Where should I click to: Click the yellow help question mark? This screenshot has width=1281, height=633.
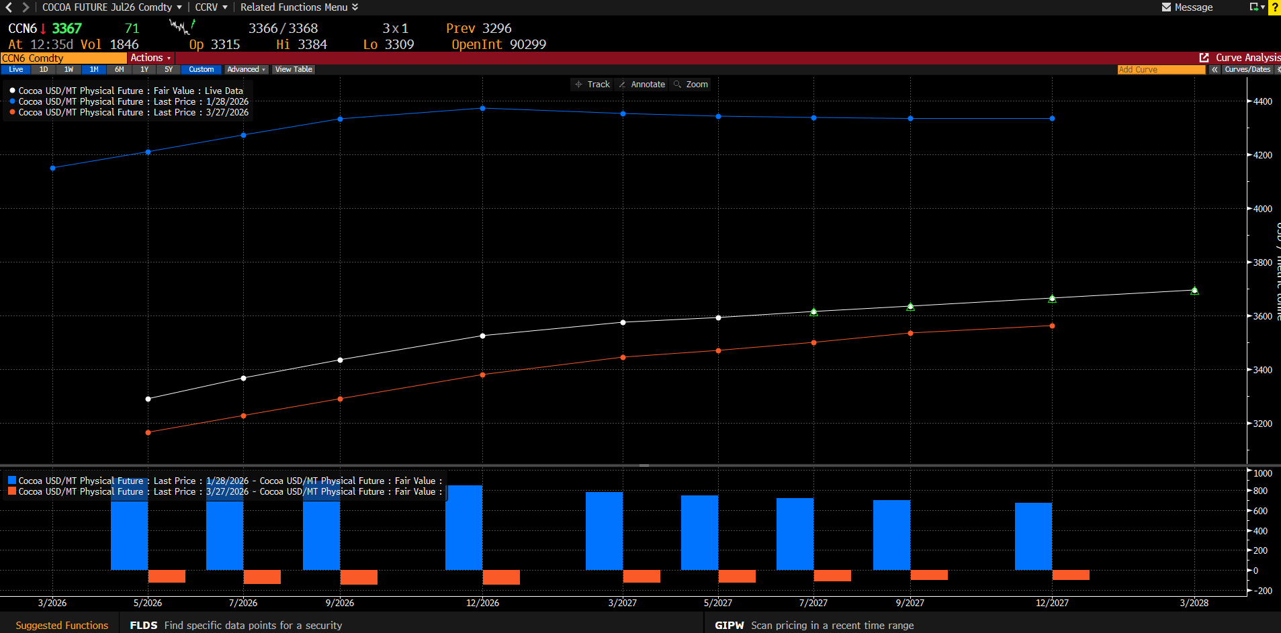pyautogui.click(x=1274, y=7)
